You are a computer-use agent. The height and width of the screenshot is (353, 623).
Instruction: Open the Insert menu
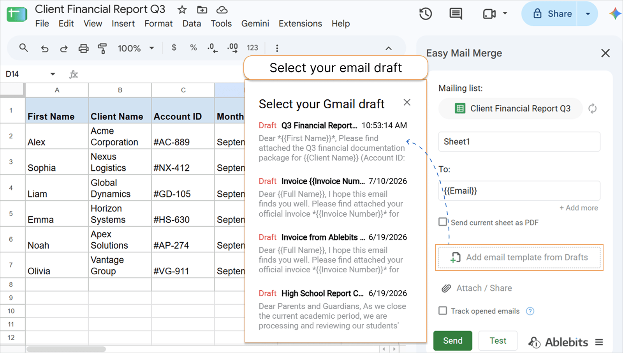click(x=123, y=23)
